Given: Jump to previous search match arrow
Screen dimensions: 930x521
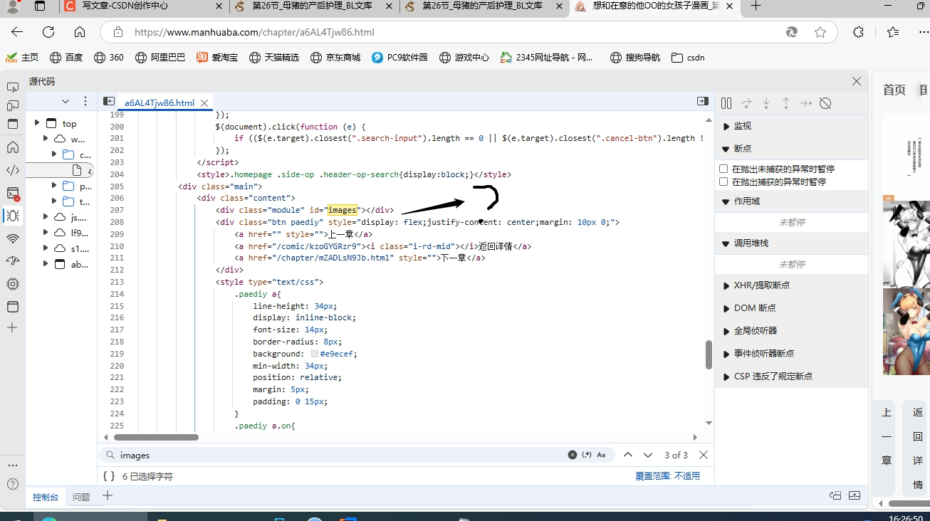Looking at the screenshot, I should click(628, 455).
